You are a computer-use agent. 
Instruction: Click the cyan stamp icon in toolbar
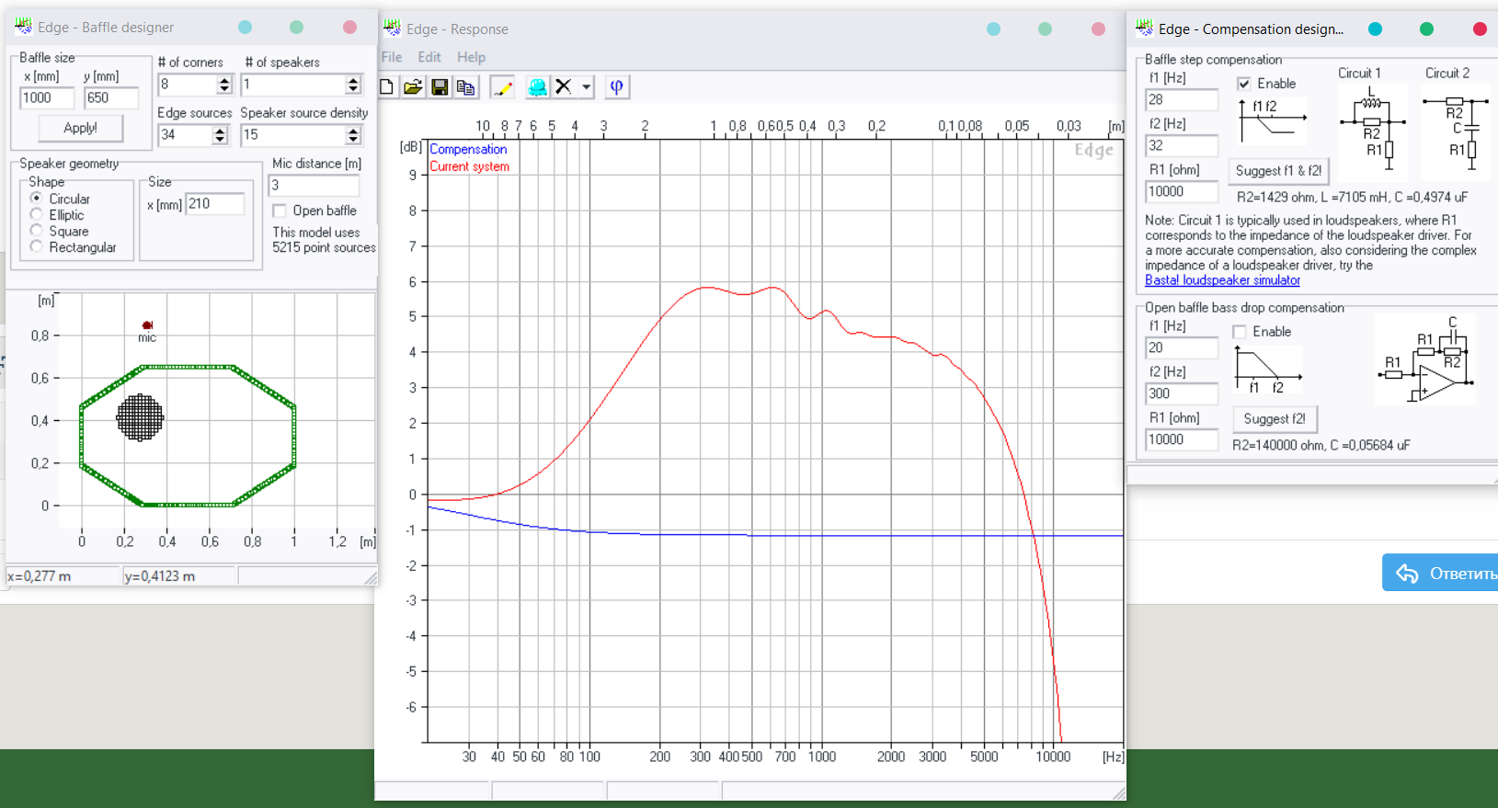tap(537, 86)
